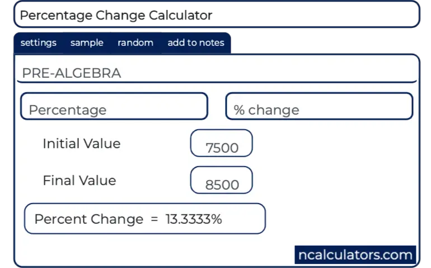The height and width of the screenshot is (268, 431).
Task: Focus the Final Value field showing 8500
Action: 222,181
